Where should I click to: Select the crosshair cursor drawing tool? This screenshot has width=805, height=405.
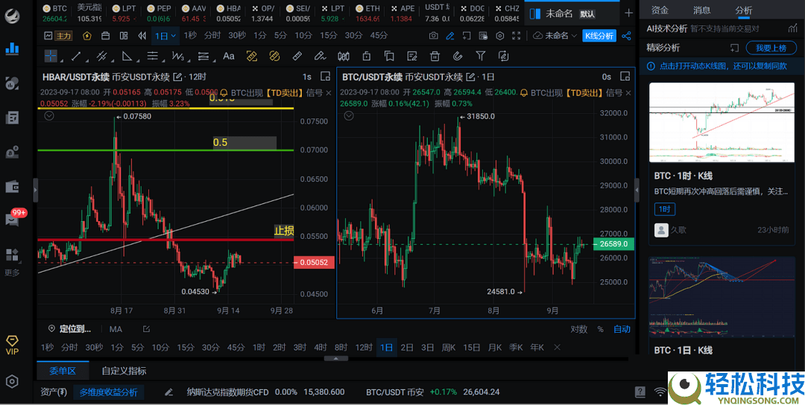(x=51, y=56)
